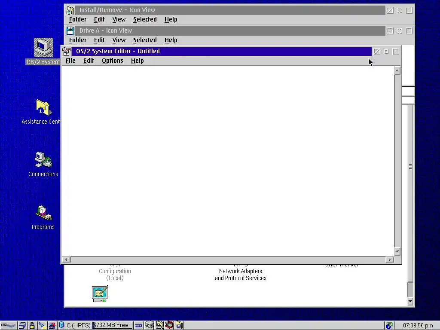The width and height of the screenshot is (440, 330).
Task: Click the flashlight find objects icon
Action: (x=42, y=326)
